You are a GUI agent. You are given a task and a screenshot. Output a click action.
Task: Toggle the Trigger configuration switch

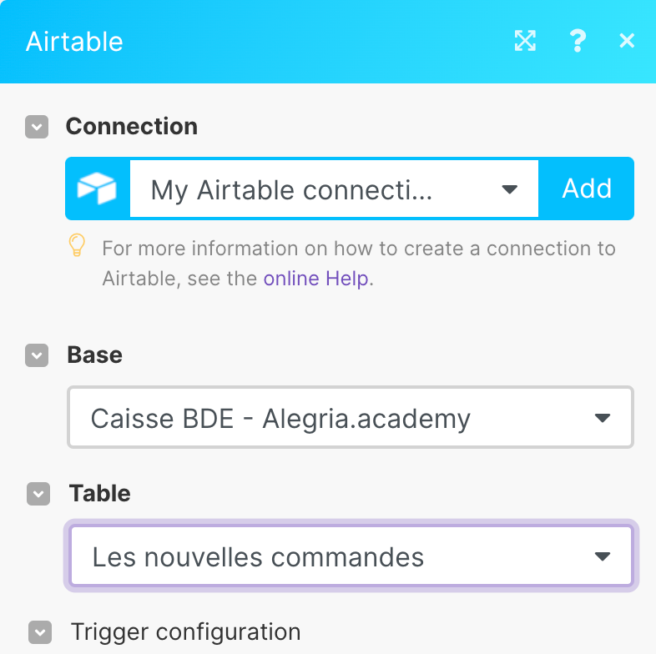click(40, 632)
